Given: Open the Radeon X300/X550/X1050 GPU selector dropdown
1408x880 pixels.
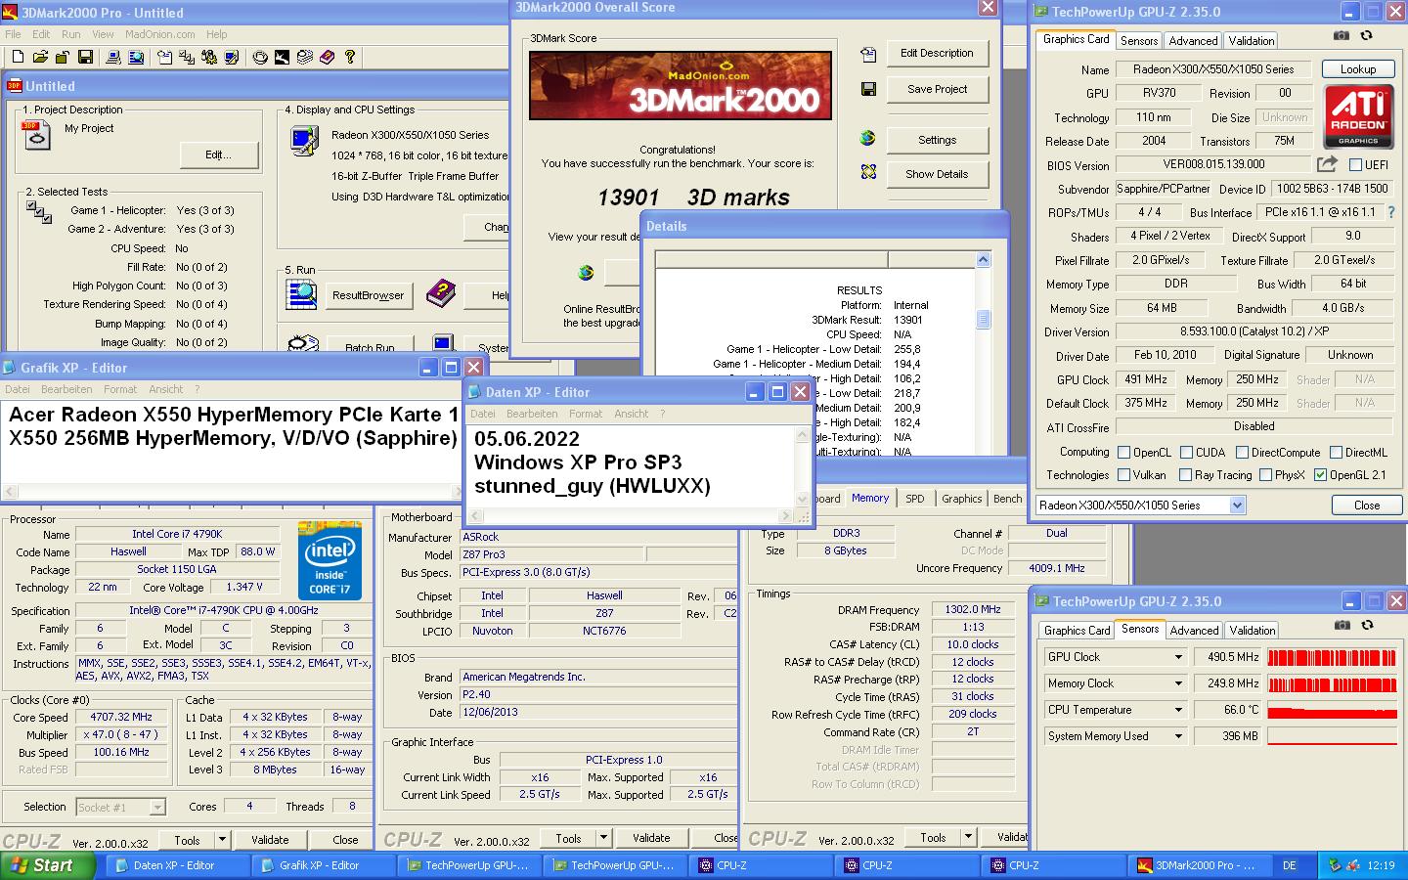Looking at the screenshot, I should [x=1237, y=506].
